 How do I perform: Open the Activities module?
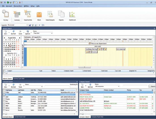(x=17, y=15)
